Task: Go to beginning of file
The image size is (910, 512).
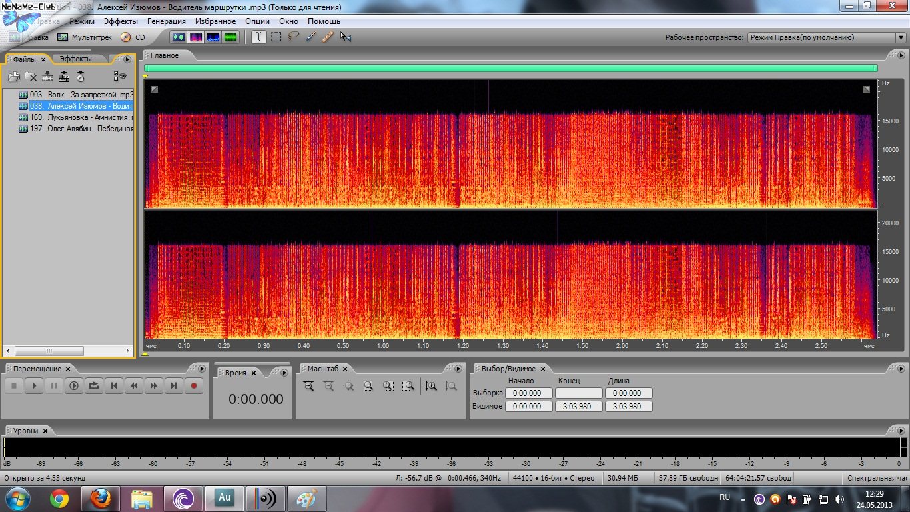Action: pos(114,385)
